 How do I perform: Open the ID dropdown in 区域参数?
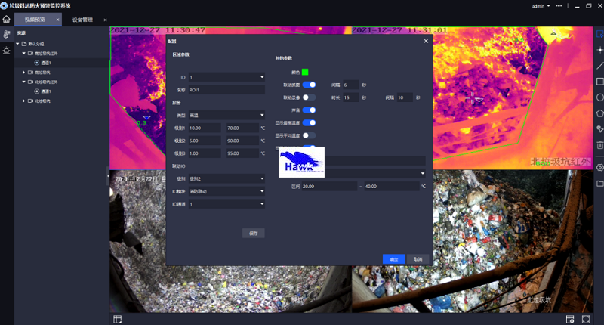click(x=226, y=77)
